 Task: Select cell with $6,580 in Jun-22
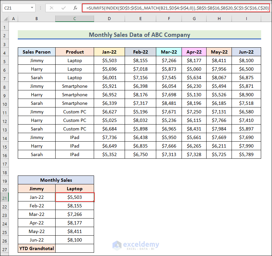246,112
